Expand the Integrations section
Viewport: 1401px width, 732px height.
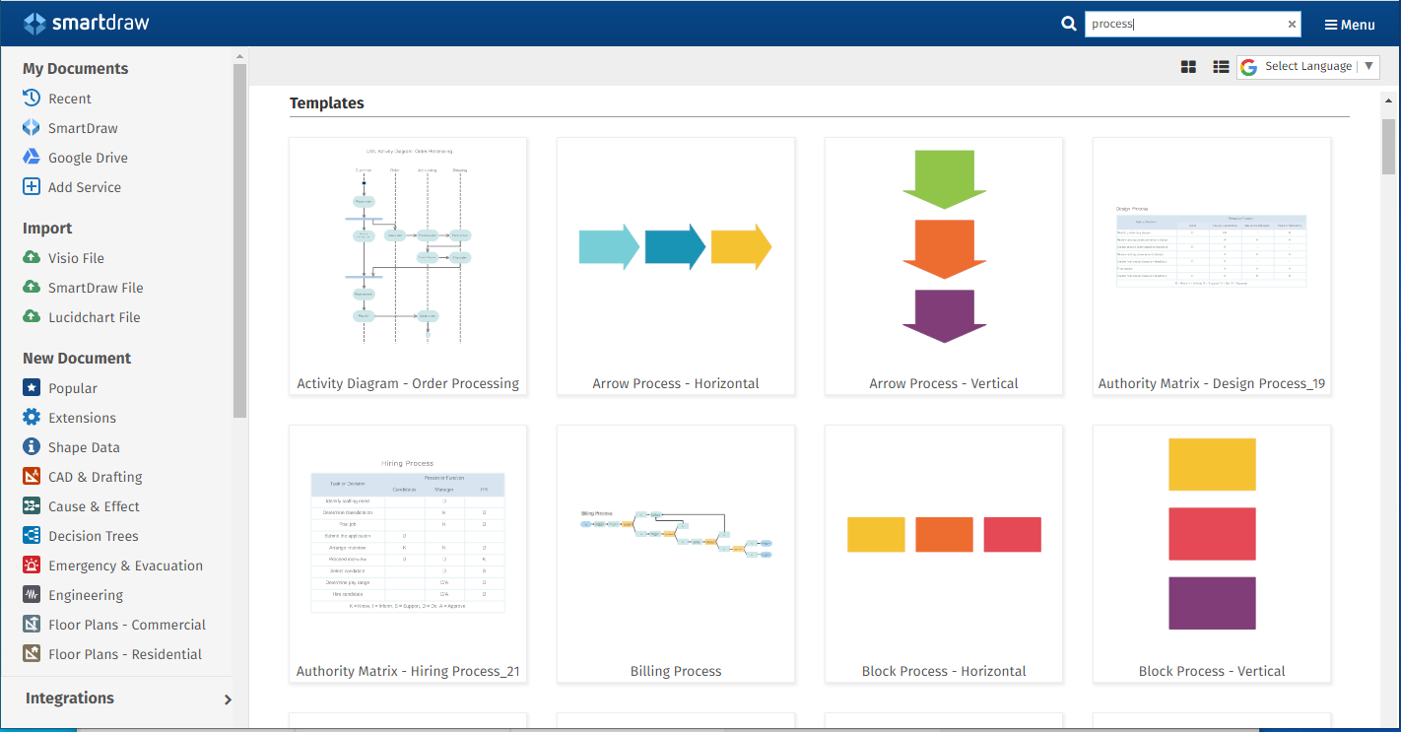228,699
